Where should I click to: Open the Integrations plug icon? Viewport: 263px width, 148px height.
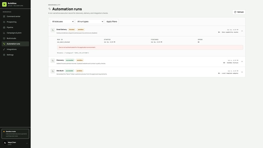click(x=4, y=49)
